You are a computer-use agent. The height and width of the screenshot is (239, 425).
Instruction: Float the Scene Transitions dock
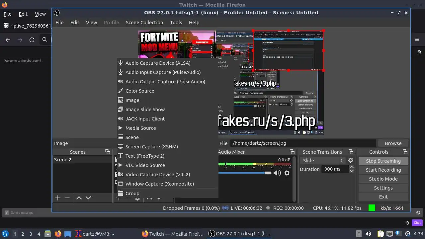tap(351, 152)
